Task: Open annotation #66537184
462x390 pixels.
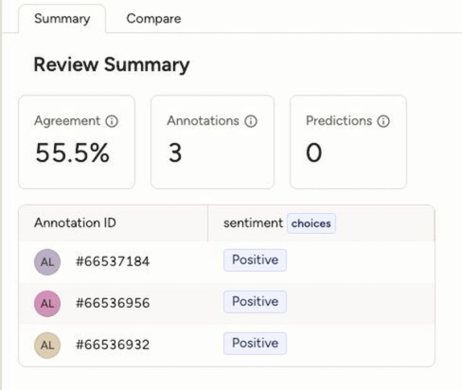Action: tap(113, 261)
